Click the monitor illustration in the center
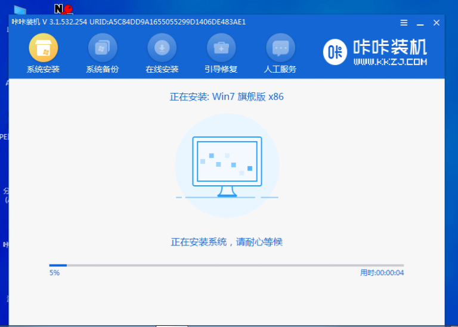The image size is (458, 327). point(227,166)
